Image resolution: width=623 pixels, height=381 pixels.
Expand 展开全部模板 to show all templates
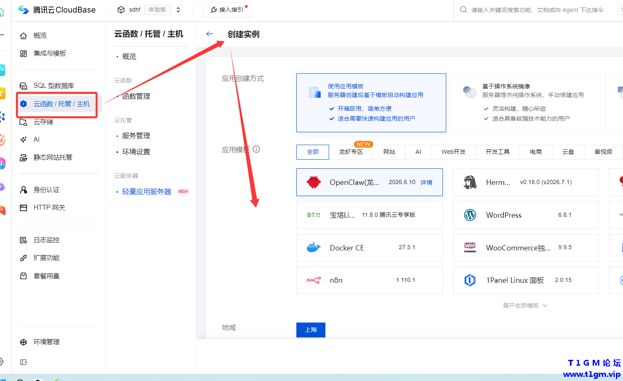(x=525, y=306)
